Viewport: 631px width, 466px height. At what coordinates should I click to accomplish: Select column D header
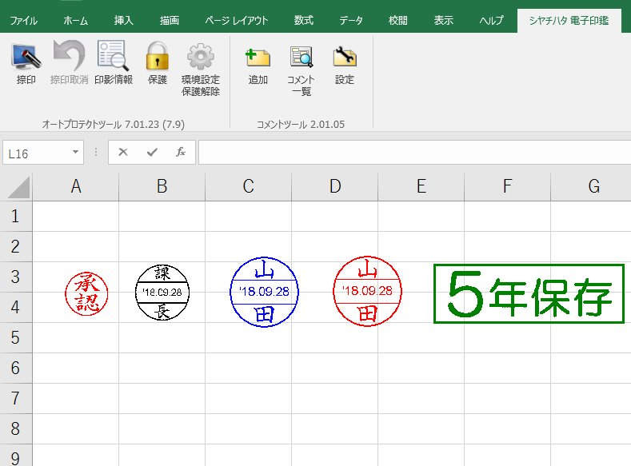click(335, 186)
